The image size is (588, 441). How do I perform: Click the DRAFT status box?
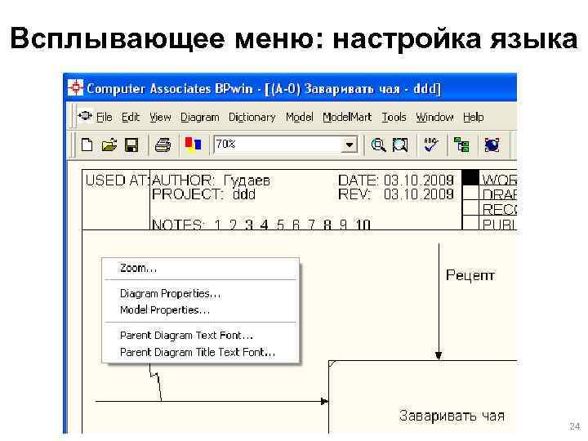coord(470,193)
